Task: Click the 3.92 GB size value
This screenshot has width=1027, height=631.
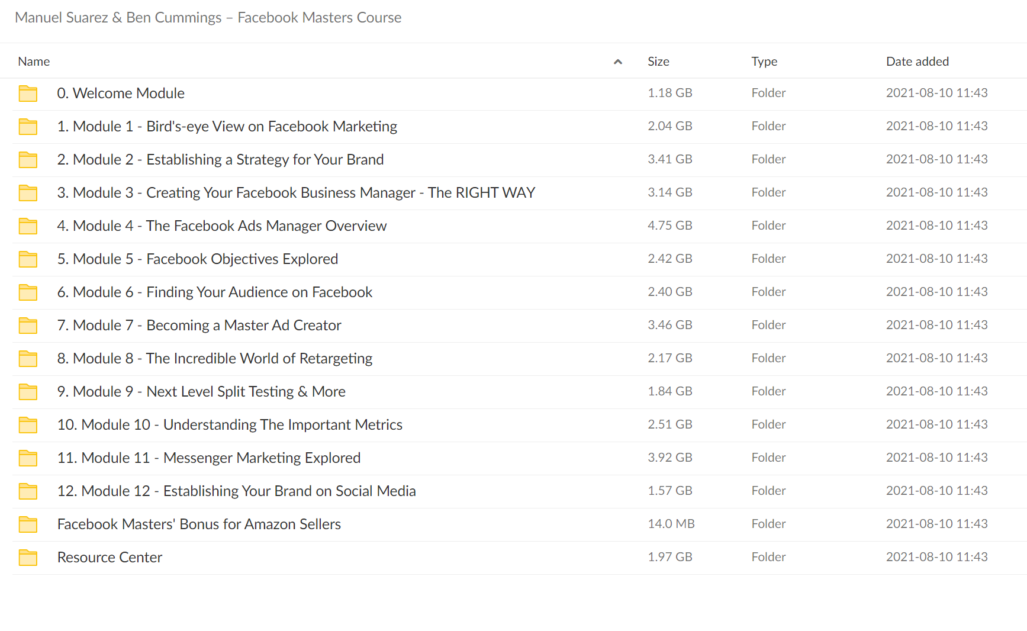Action: 670,458
